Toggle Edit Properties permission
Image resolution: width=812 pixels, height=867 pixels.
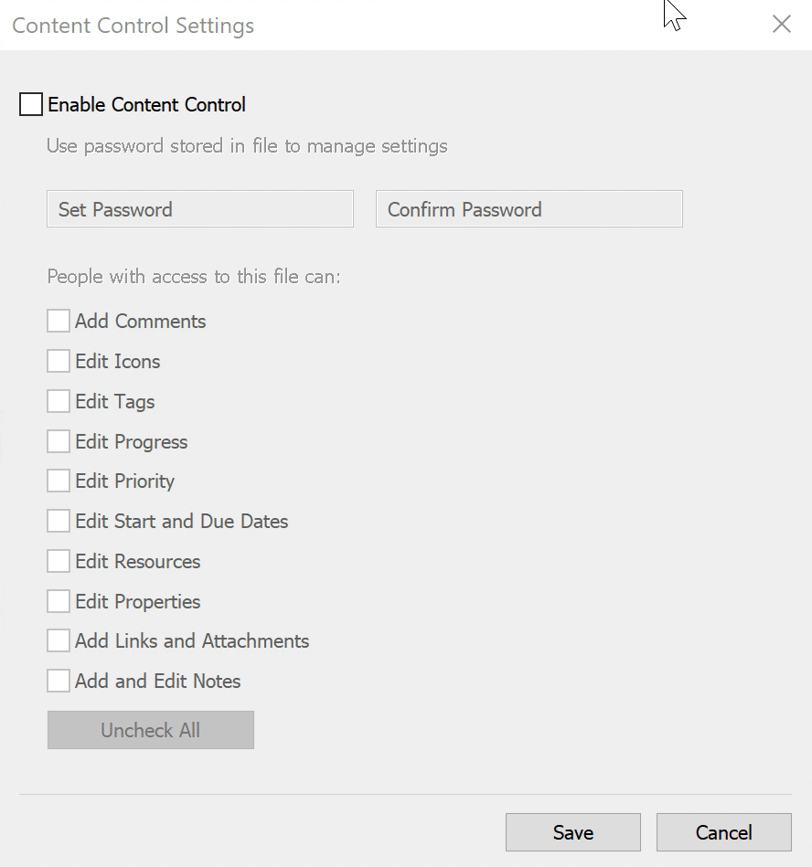pos(59,602)
